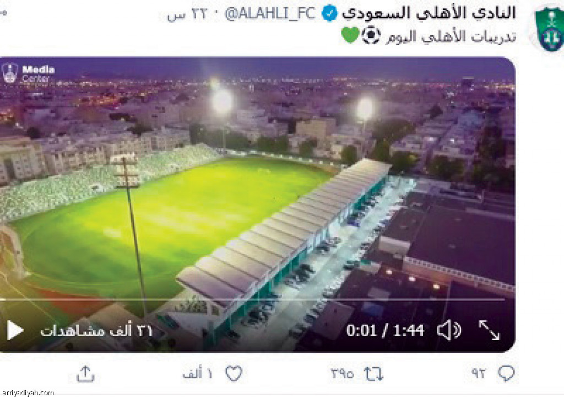Image resolution: width=564 pixels, height=398 pixels.
Task: Mute the video with the speaker icon
Action: tap(449, 330)
